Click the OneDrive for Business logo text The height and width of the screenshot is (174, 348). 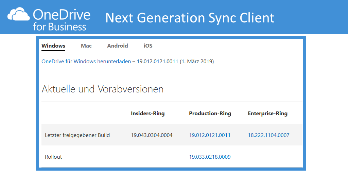62,20
